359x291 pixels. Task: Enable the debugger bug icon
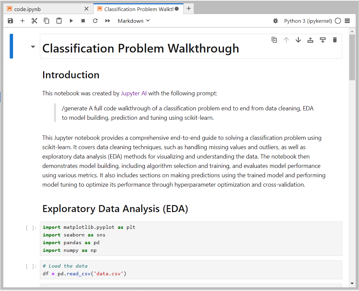[276, 21]
